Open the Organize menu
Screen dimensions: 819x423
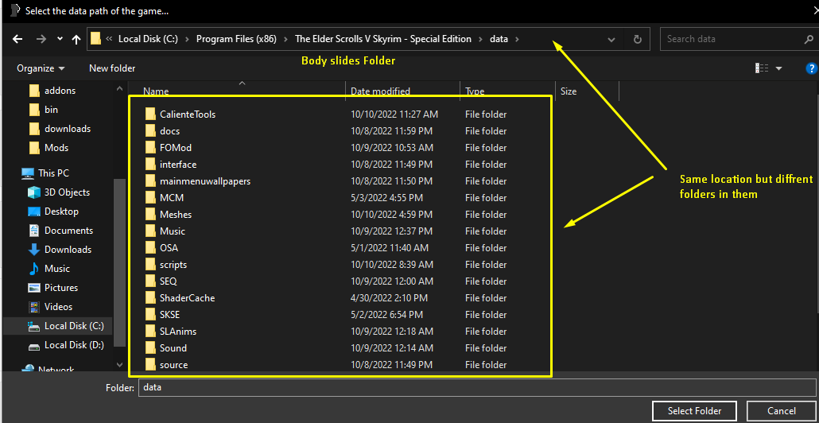pos(41,68)
